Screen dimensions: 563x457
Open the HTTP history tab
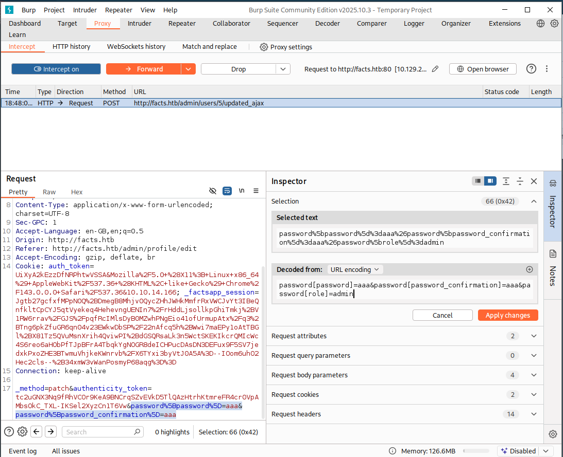tap(71, 47)
